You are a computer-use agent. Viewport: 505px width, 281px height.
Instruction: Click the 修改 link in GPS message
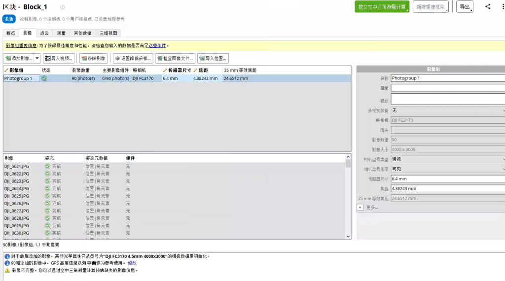(x=132, y=263)
